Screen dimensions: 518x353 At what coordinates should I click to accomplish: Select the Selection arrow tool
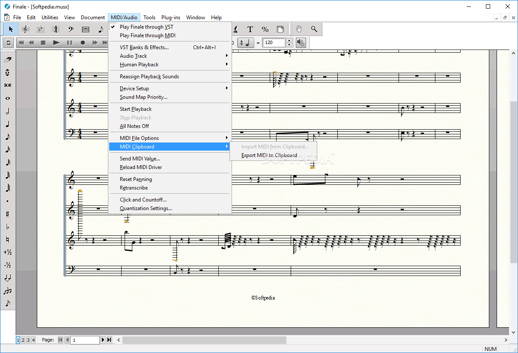[11, 29]
